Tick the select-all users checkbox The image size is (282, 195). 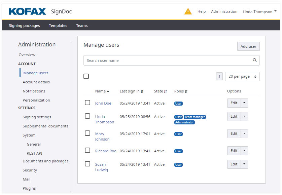click(x=86, y=76)
